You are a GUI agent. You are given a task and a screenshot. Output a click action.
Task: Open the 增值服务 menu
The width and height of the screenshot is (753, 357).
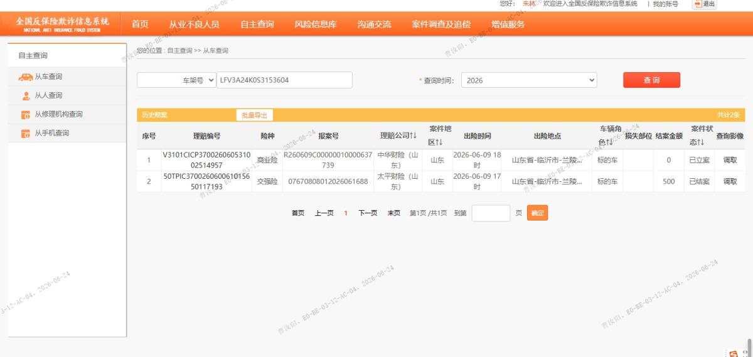click(x=508, y=24)
